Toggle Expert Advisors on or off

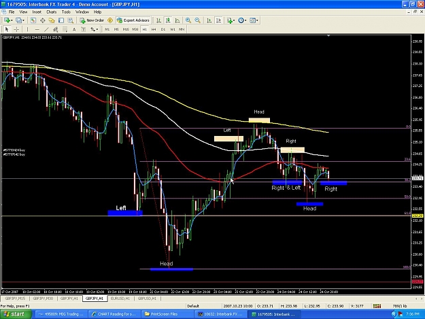[133, 20]
